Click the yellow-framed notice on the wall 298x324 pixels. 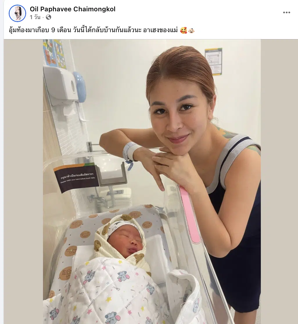(213, 61)
